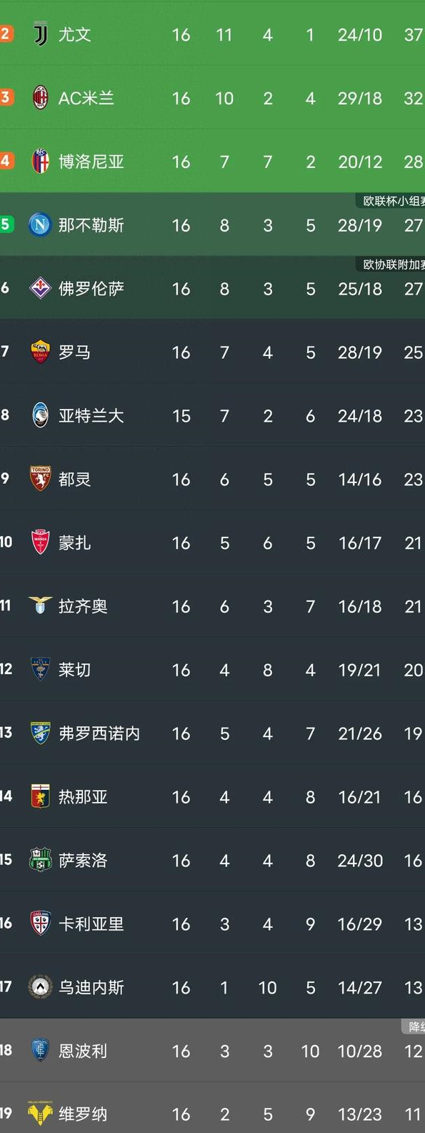Image resolution: width=425 pixels, height=1133 pixels.
Task: Open the 卡利亚里 team entry
Action: click(91, 924)
